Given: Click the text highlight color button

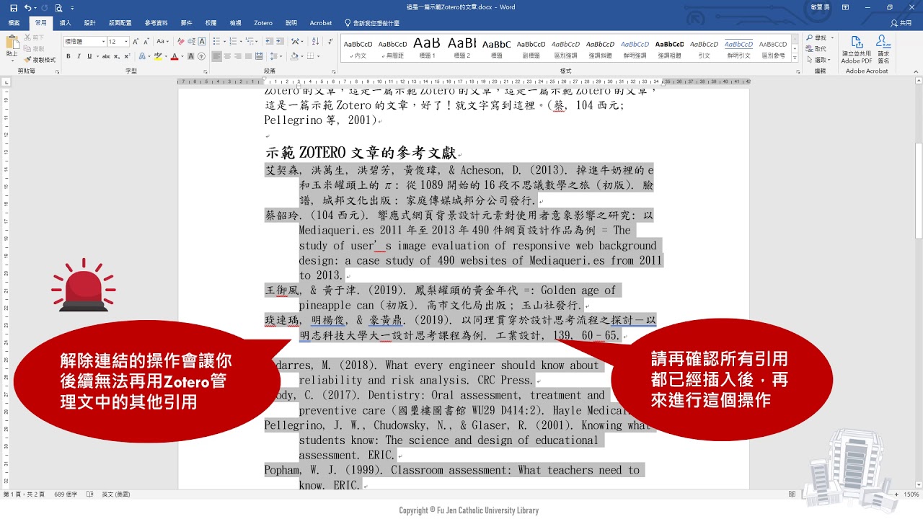Looking at the screenshot, I should [x=158, y=56].
